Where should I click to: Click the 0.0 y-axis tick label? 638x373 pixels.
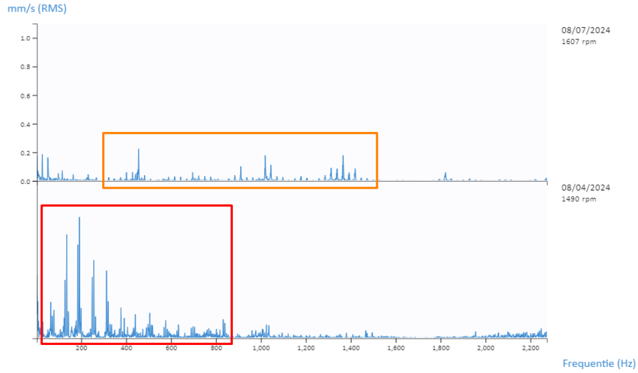click(25, 182)
